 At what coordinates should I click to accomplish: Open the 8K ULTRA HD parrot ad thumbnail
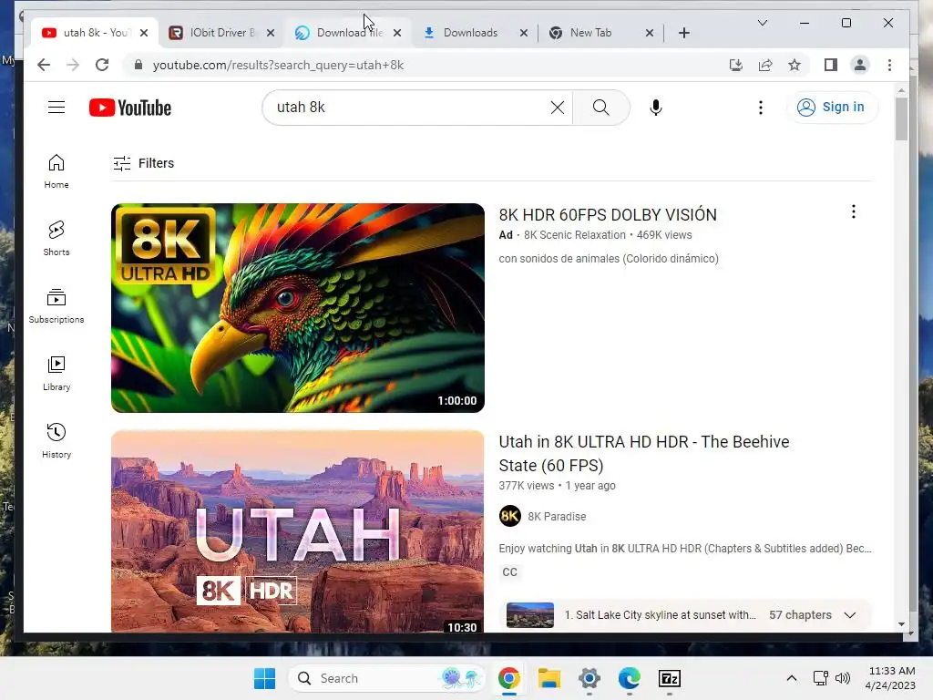point(298,308)
